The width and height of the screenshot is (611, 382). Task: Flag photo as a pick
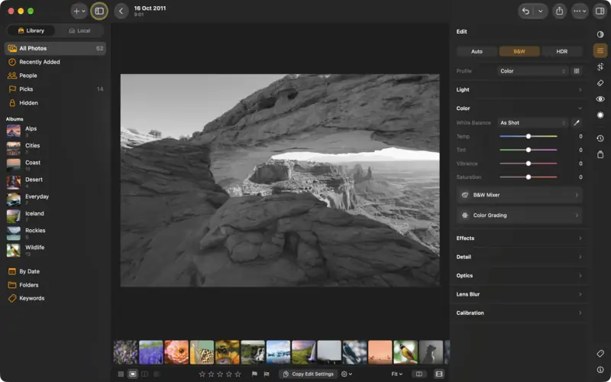coord(254,374)
